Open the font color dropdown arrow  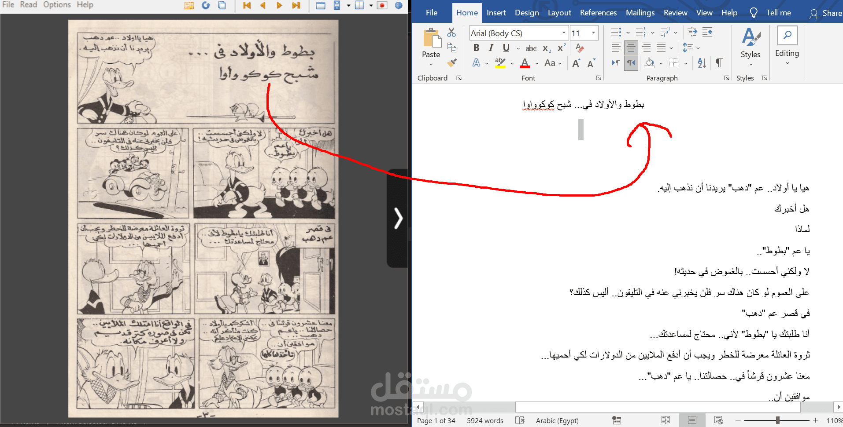[x=537, y=63]
